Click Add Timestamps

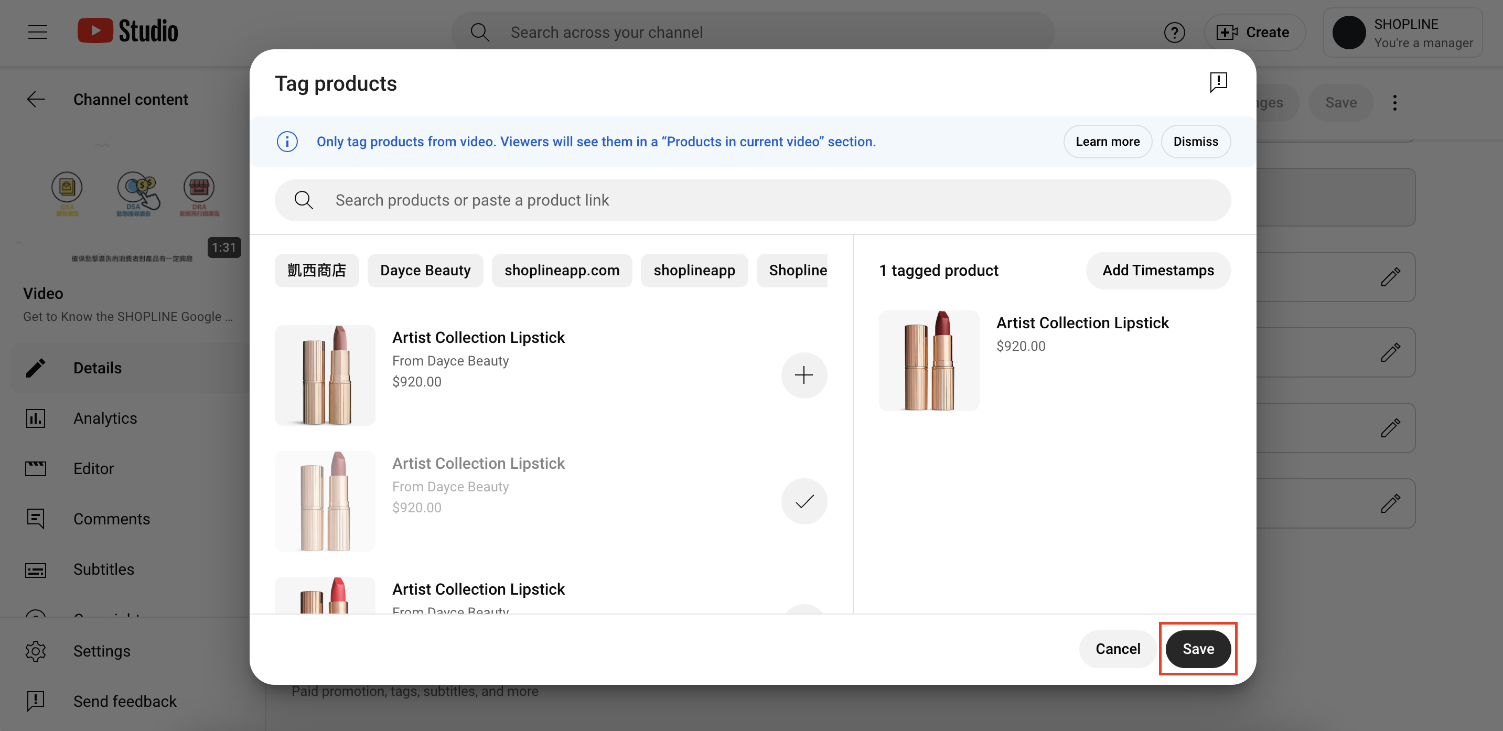(x=1158, y=270)
